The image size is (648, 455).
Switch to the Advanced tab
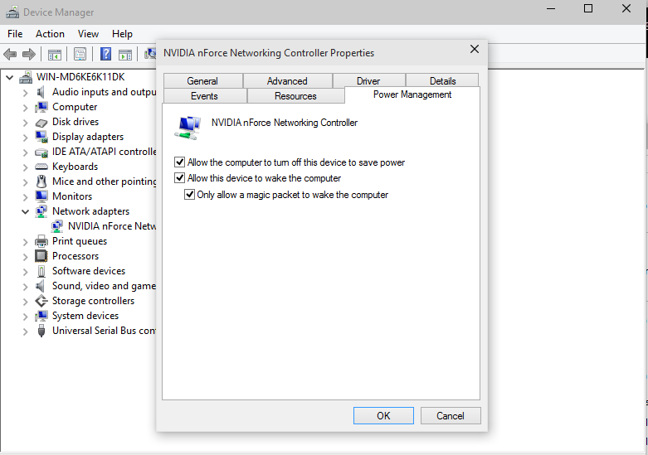click(x=287, y=81)
